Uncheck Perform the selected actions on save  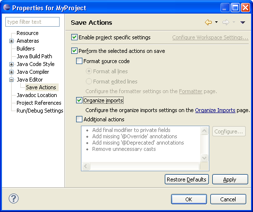tap(74, 51)
